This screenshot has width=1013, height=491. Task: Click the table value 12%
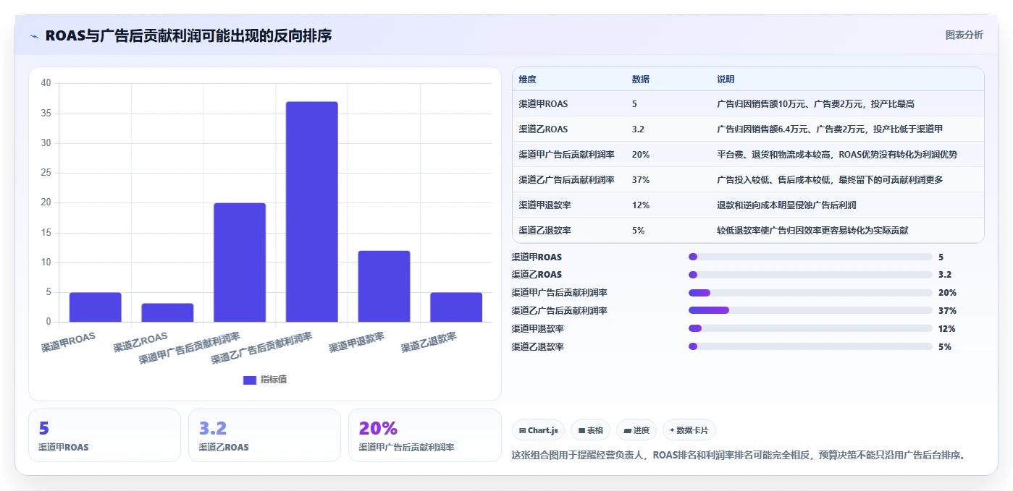641,205
